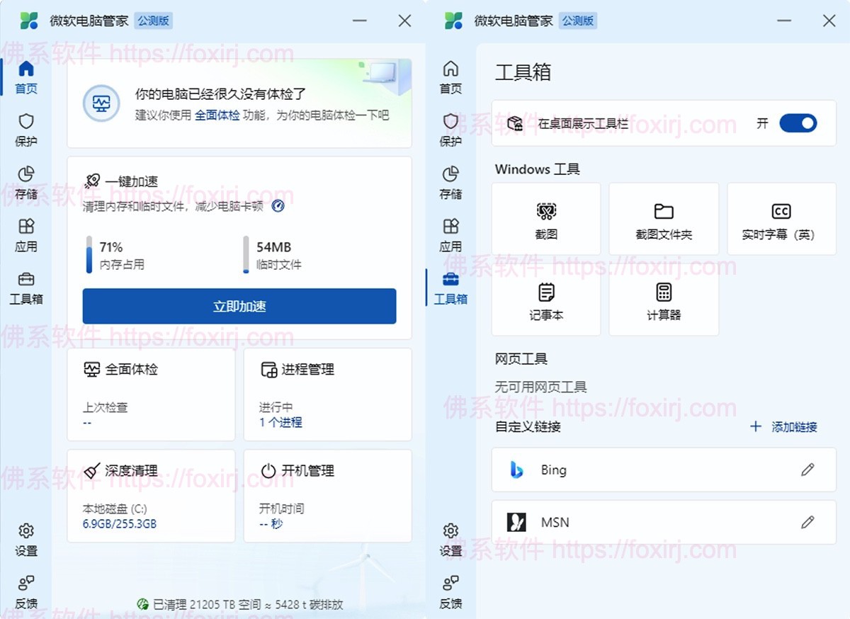Edit the Bing link via pencil icon
The image size is (850, 619).
pos(808,470)
